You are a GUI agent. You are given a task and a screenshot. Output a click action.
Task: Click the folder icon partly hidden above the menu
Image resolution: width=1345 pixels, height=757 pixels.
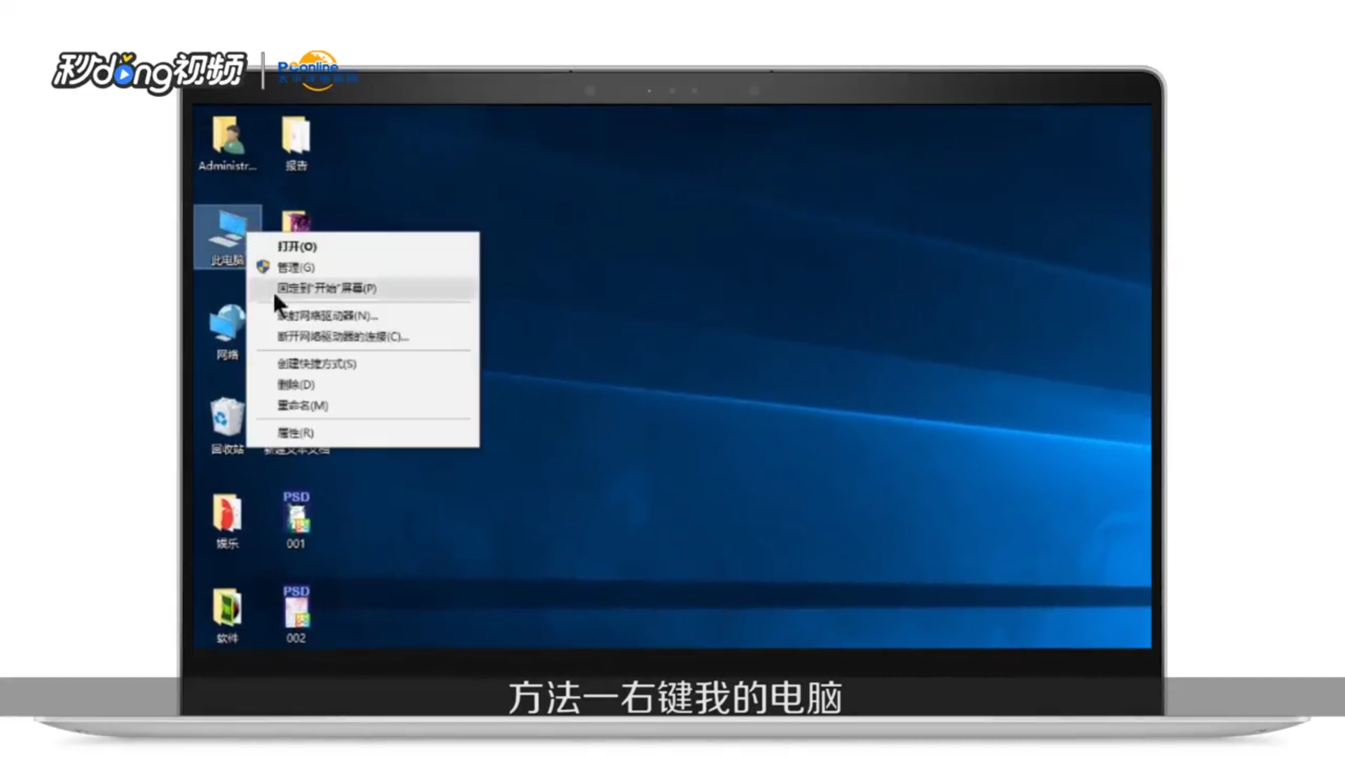(x=296, y=221)
